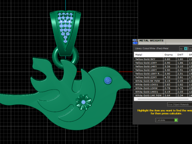Select the White Gold:14KX1 row
This screenshot has width=192, height=144.
(163, 92)
